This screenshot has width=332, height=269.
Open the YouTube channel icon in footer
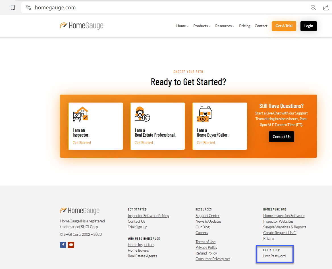(x=71, y=245)
